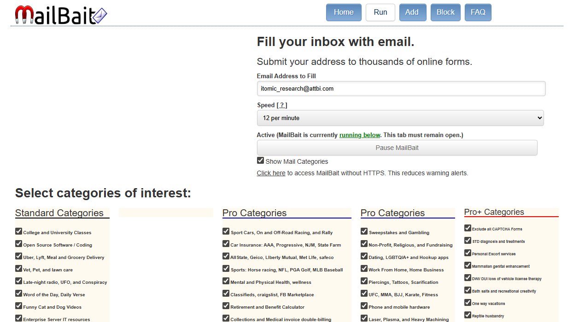Toggle Funny Cat and Dog Videos
Image resolution: width=579 pixels, height=322 pixels.
tap(19, 306)
